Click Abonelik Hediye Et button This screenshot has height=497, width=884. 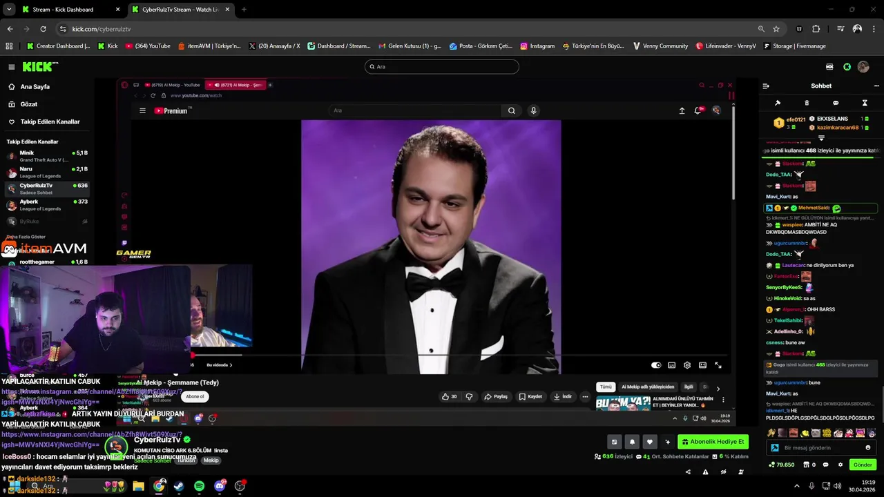(713, 442)
